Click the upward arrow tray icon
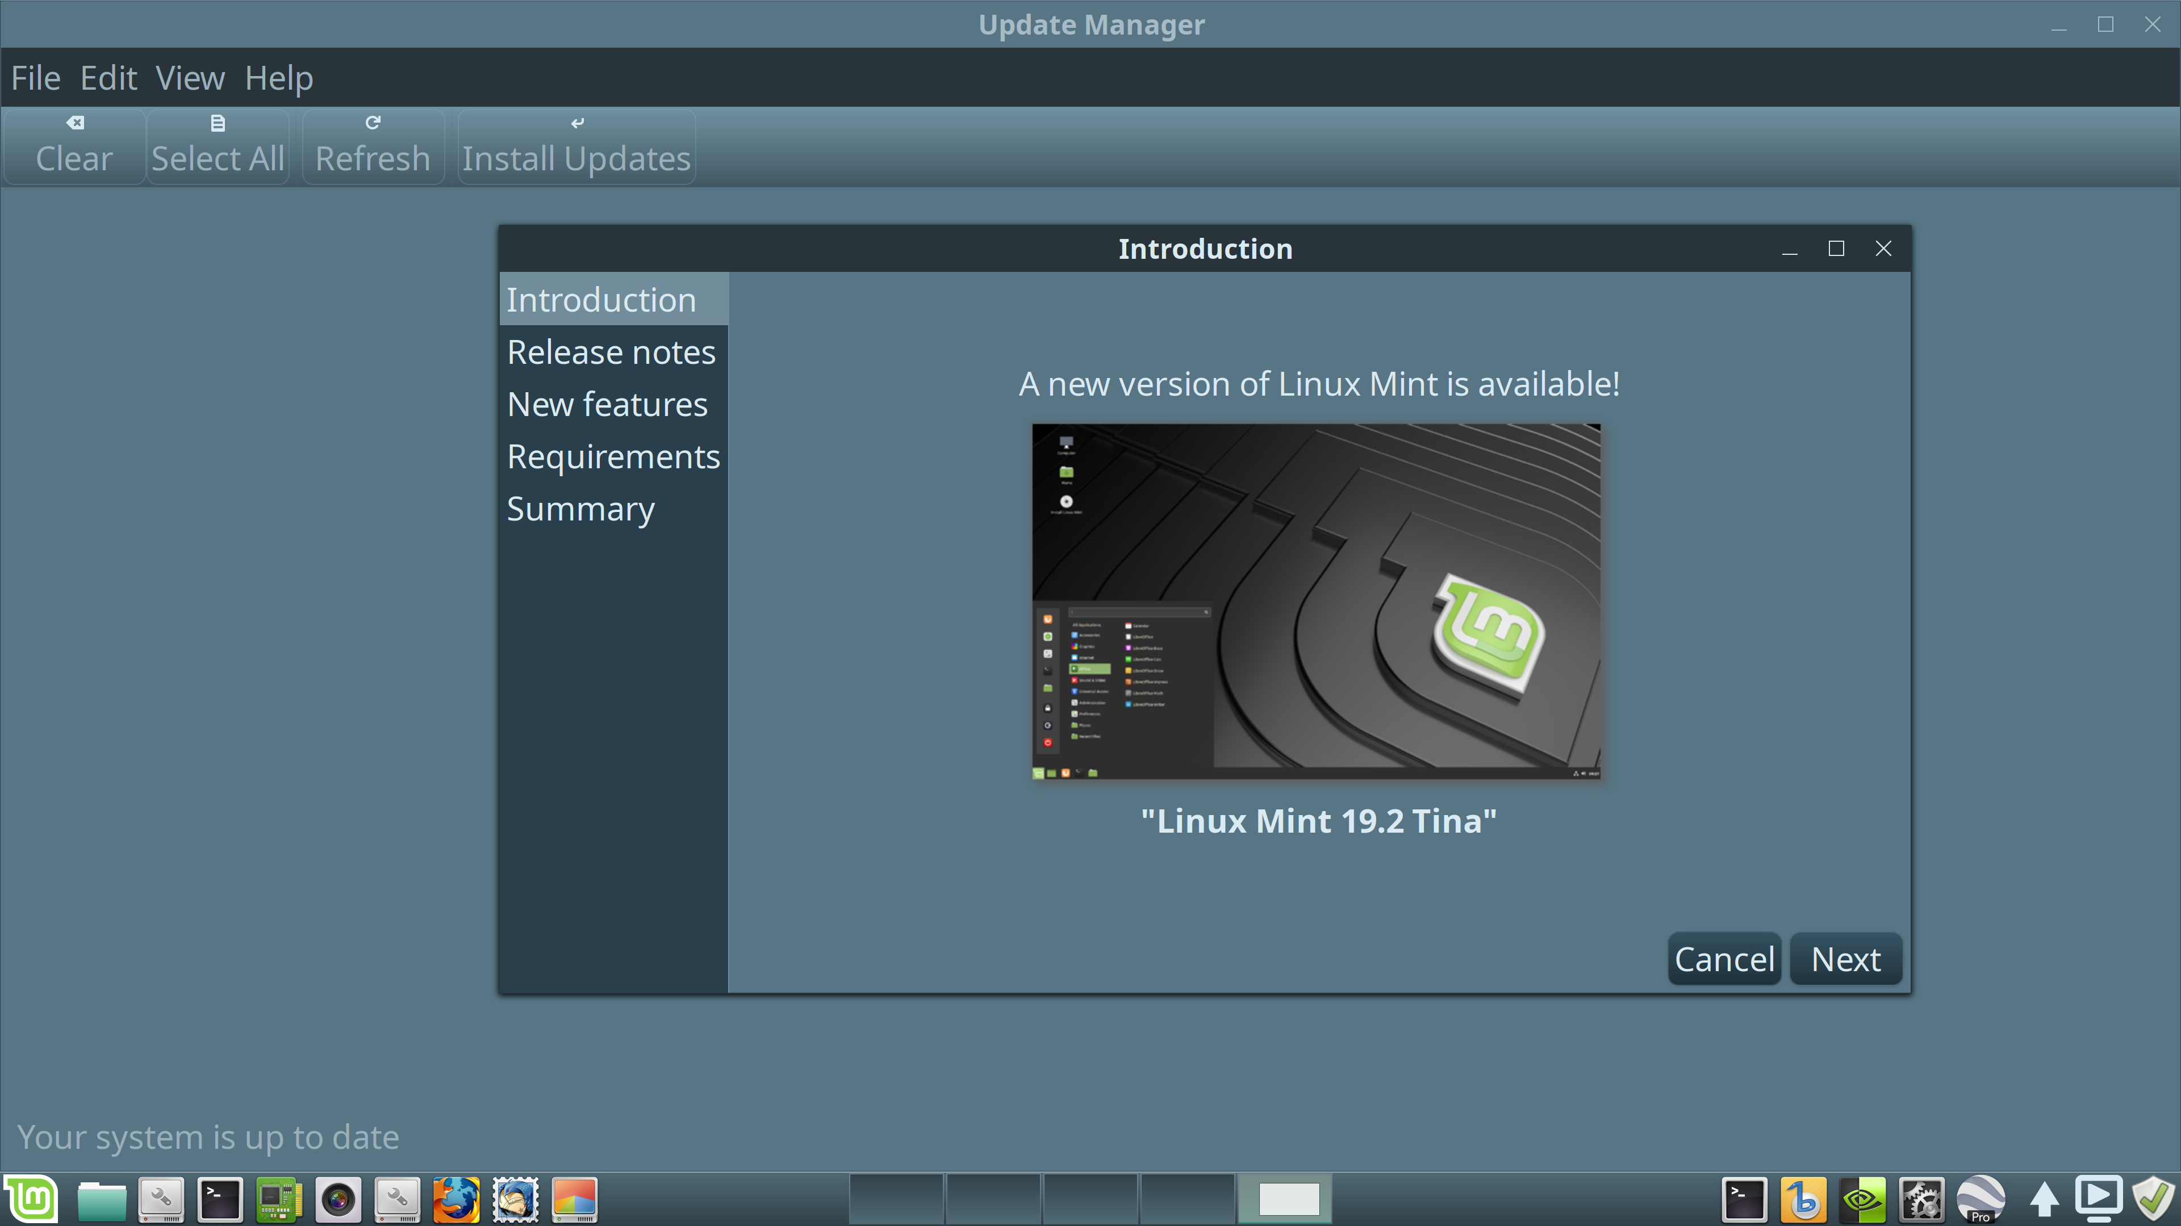 click(x=2044, y=1200)
